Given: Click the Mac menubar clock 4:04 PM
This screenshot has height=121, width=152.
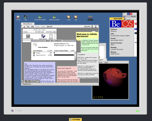Looking at the screenshot, I should (87, 27).
